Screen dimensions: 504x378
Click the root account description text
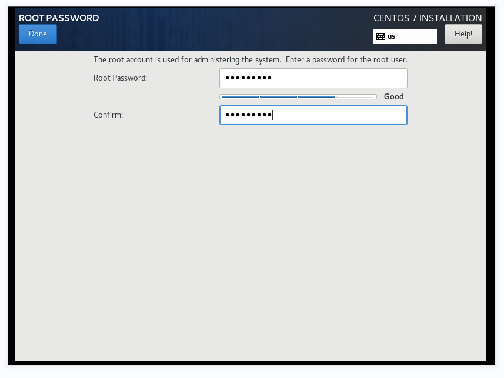[x=251, y=60]
